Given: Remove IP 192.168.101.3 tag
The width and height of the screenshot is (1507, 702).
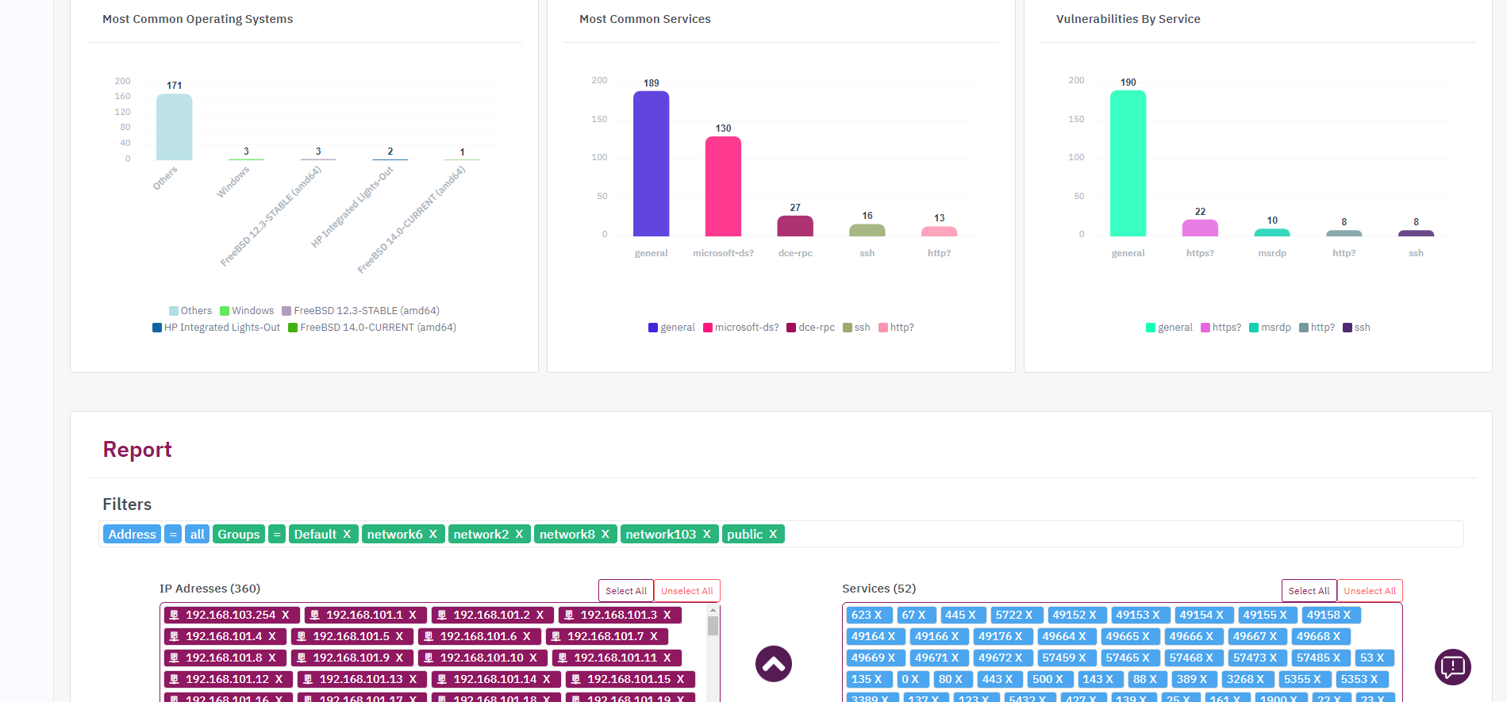Looking at the screenshot, I should (x=667, y=615).
